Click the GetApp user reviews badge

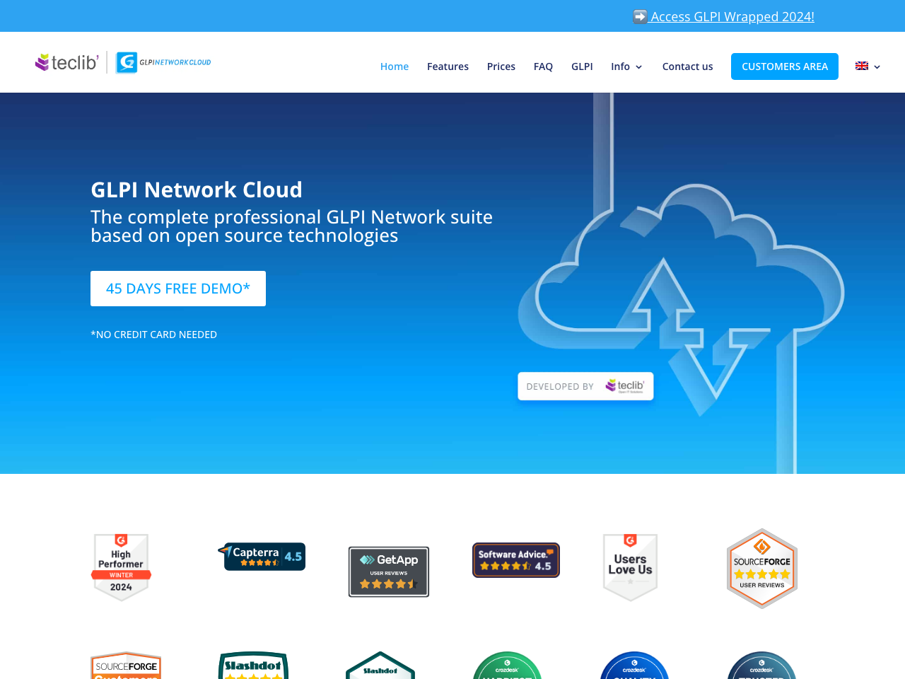pos(388,571)
